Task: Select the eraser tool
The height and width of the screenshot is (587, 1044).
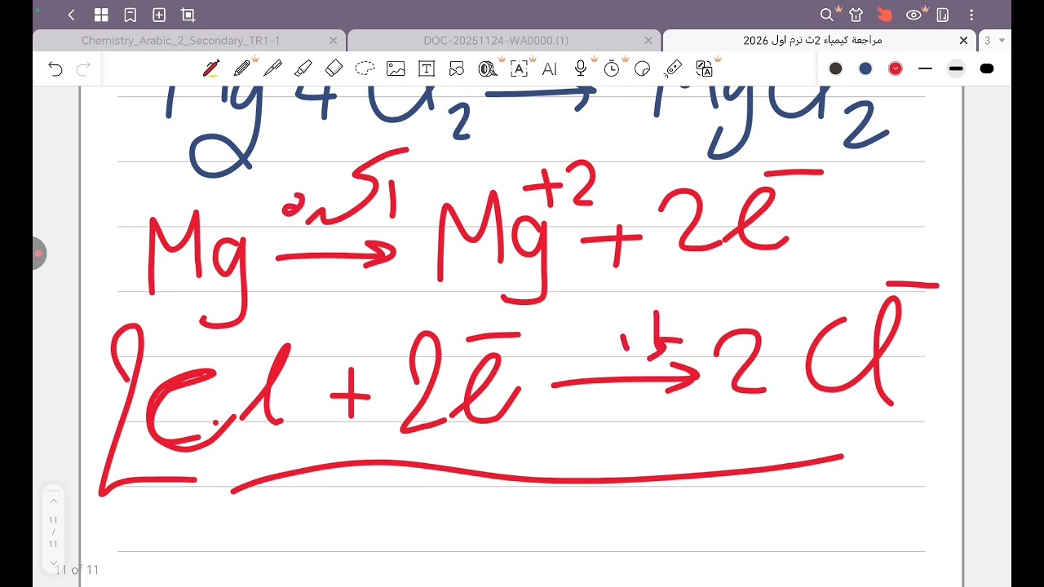Action: click(334, 68)
